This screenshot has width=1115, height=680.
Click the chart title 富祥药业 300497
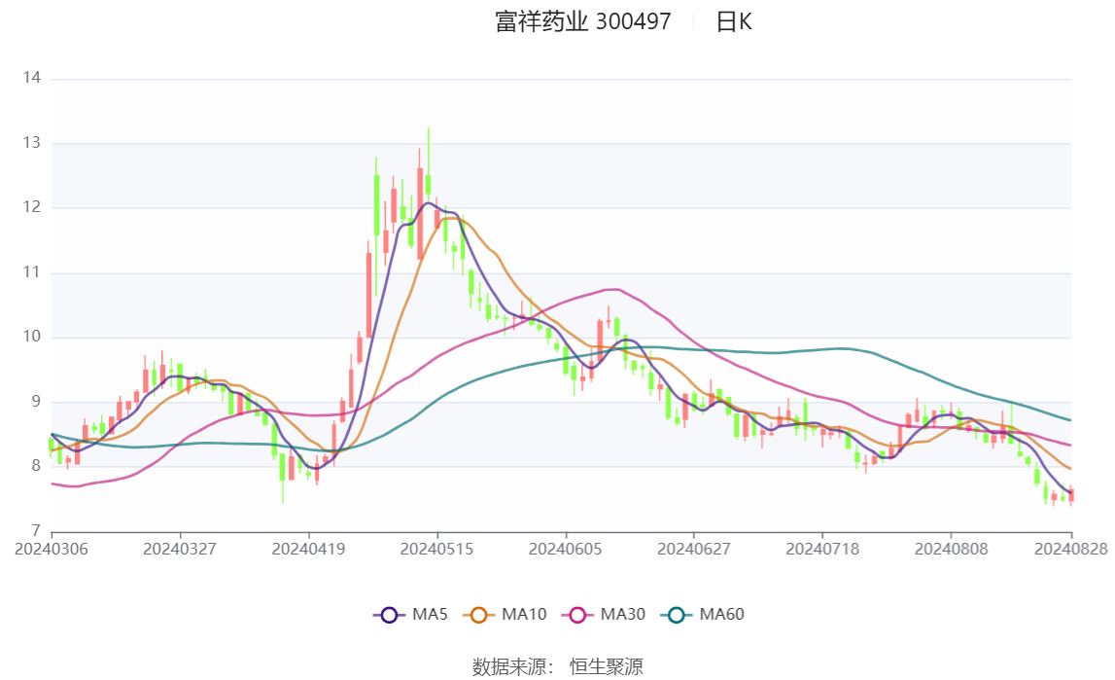(x=582, y=22)
